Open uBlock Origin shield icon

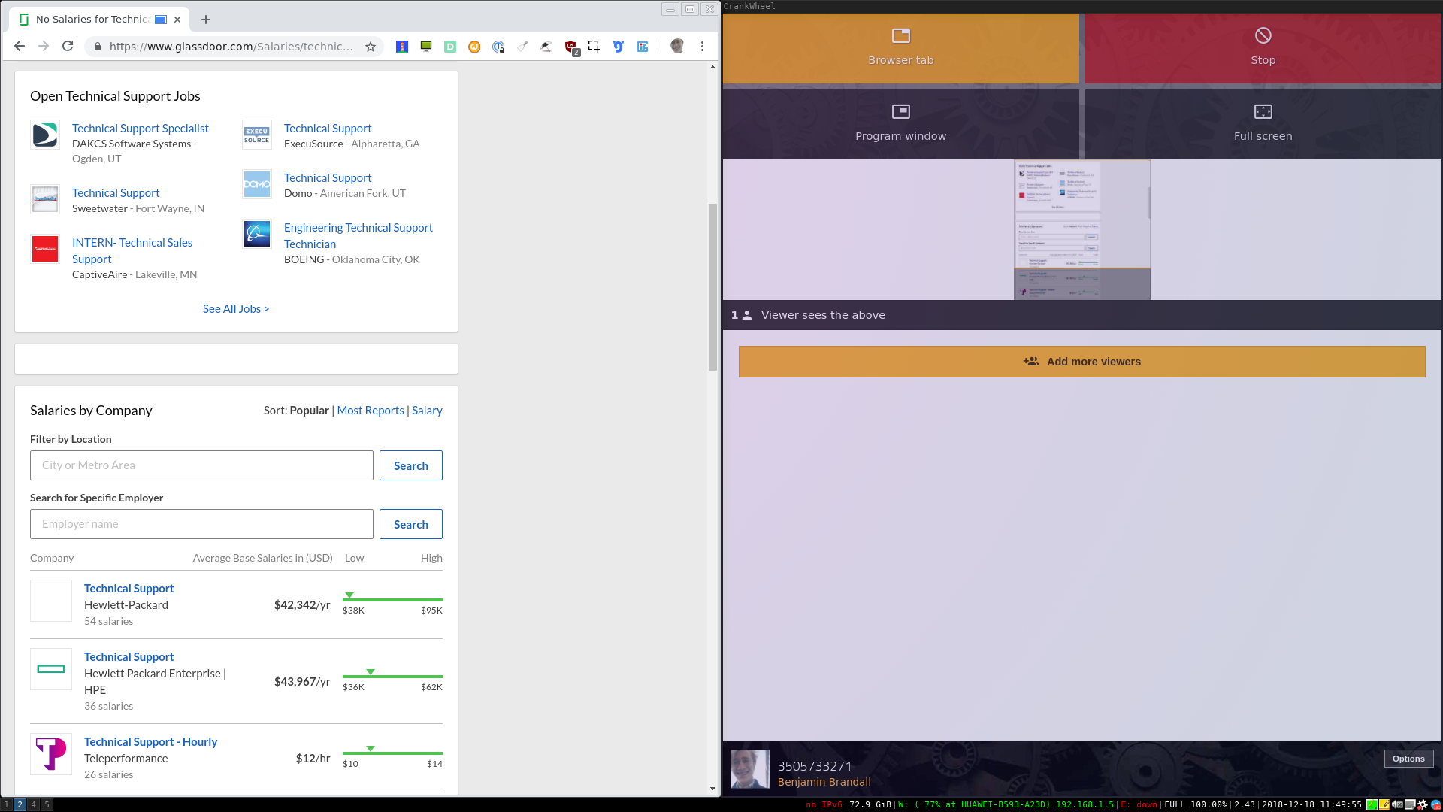click(571, 47)
